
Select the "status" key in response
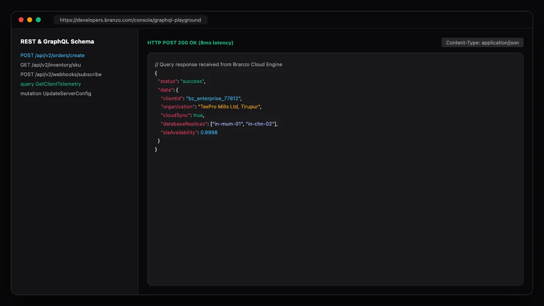167,81
